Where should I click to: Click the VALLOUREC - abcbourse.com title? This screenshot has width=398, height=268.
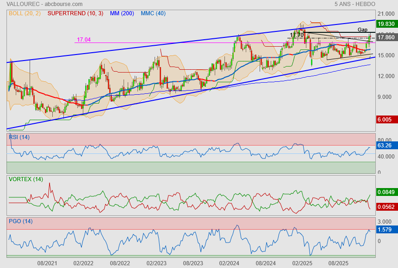[35, 4]
